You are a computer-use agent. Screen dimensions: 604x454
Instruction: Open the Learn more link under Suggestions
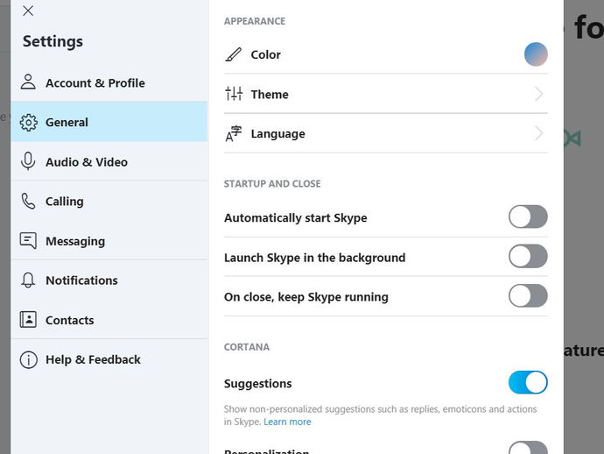287,422
